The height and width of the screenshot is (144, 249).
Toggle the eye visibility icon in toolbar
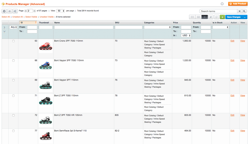(10, 11)
